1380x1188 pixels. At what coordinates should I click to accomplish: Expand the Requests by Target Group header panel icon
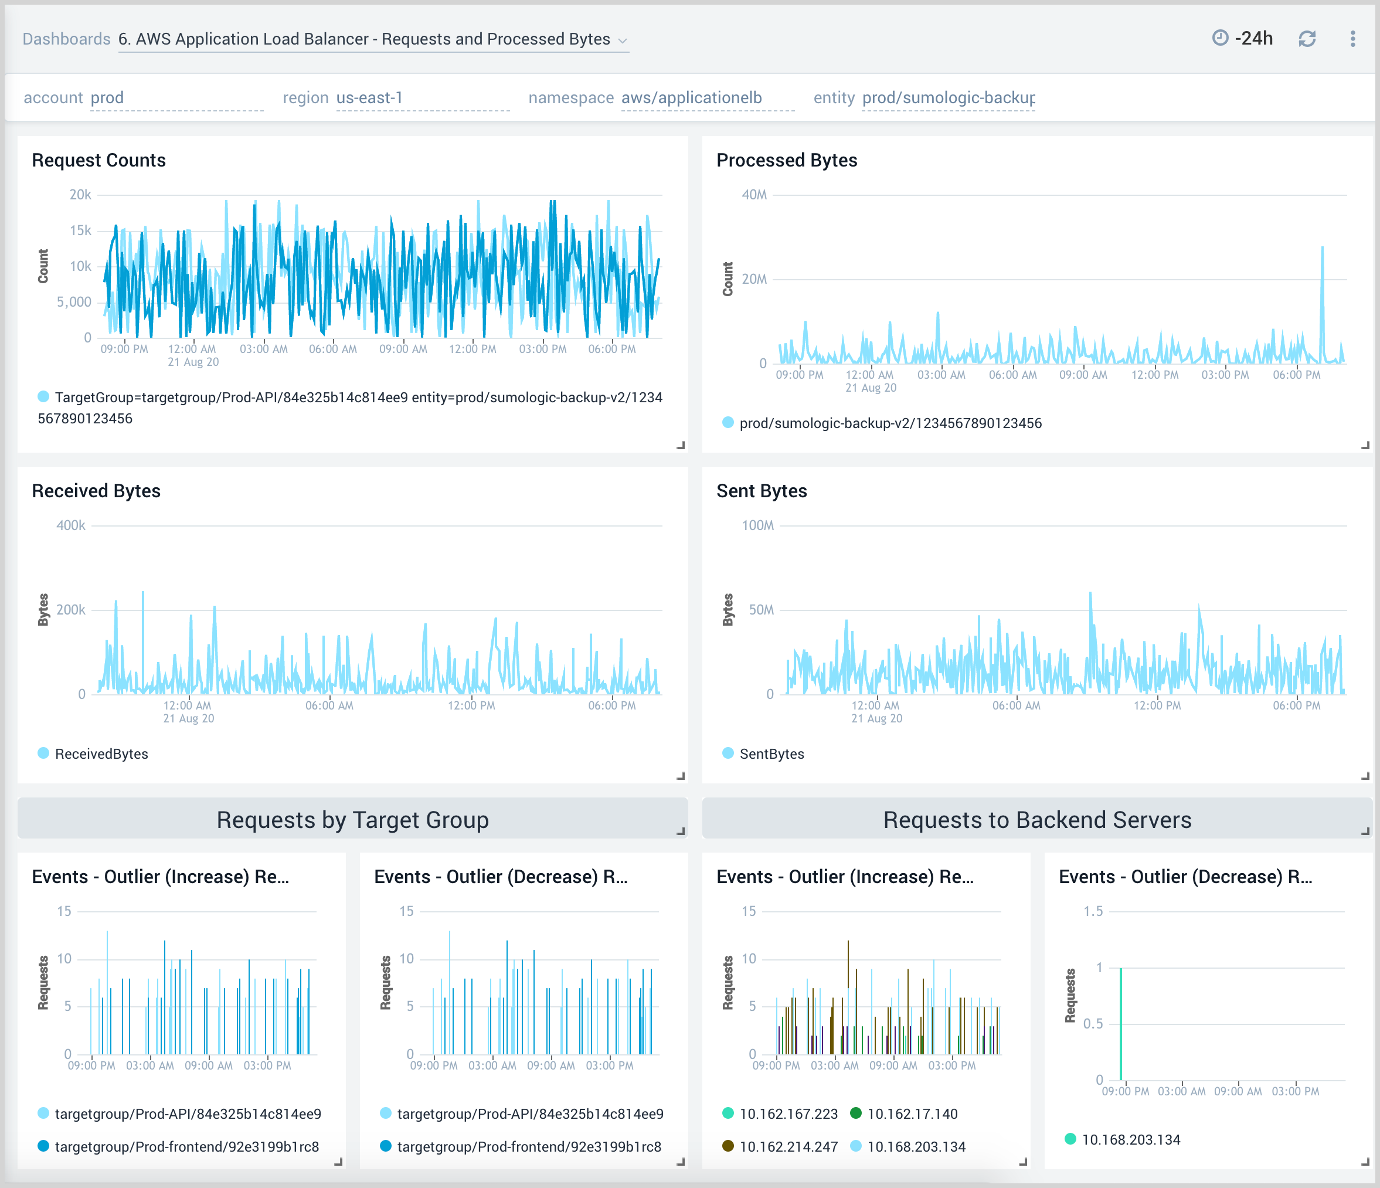(x=679, y=831)
